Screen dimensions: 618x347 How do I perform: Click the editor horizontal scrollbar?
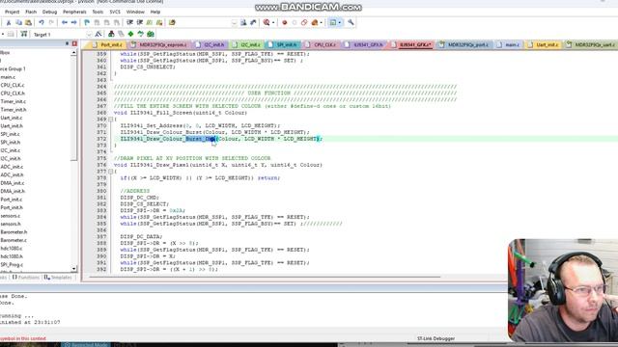coord(265,277)
